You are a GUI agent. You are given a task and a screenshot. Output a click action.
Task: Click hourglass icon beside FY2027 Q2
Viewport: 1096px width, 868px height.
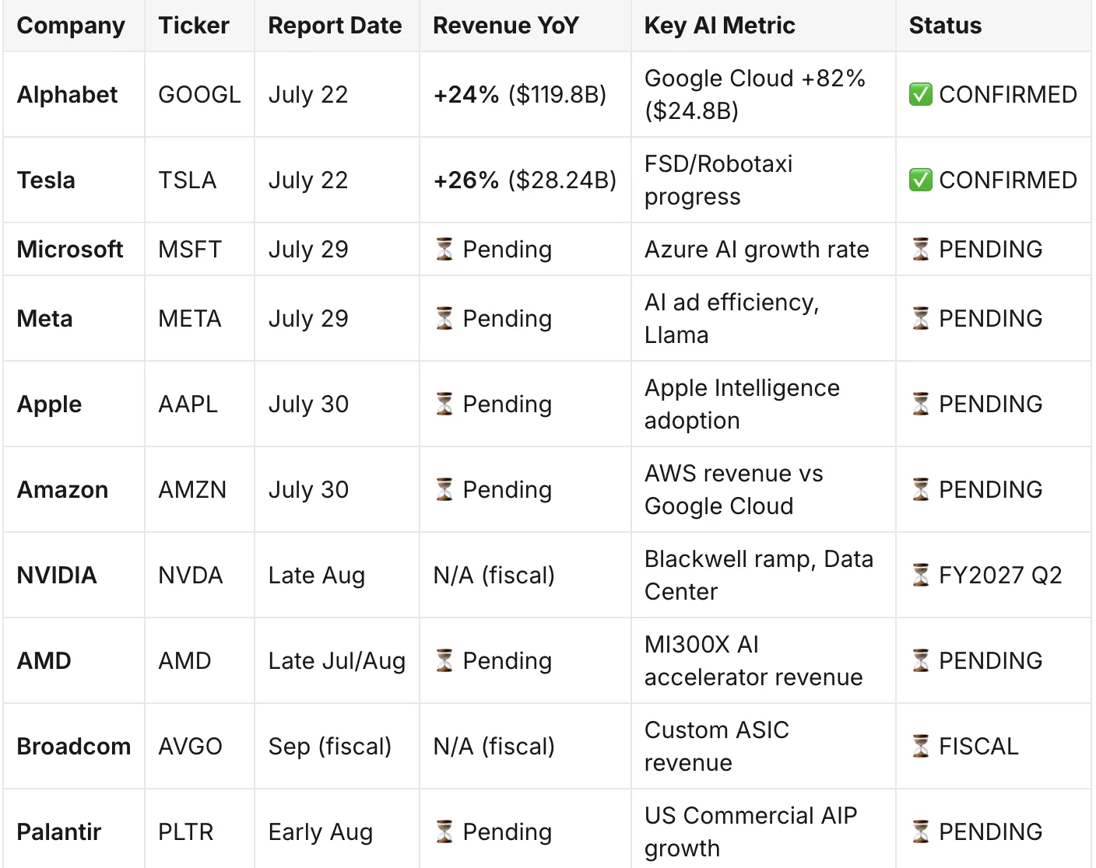coord(921,576)
